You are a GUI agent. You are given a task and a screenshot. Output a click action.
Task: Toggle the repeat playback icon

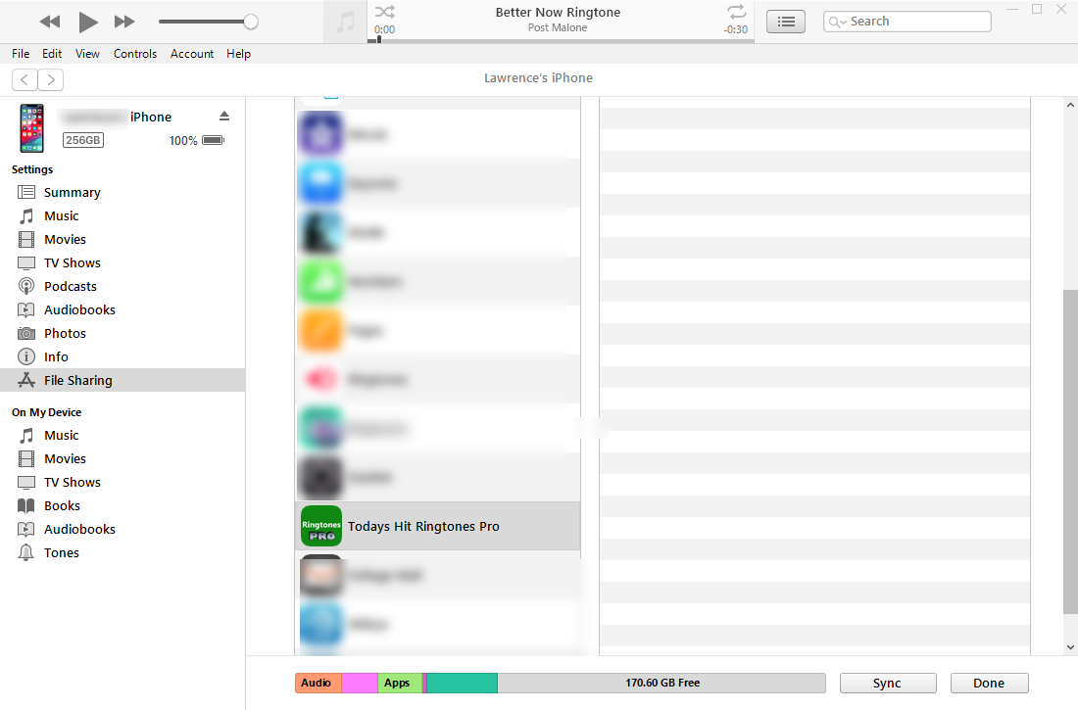pos(736,12)
